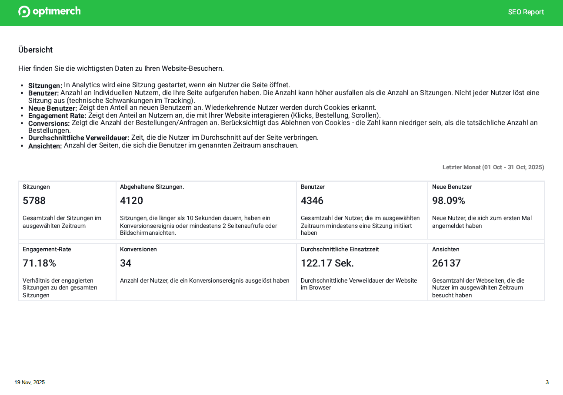Open the Neue Benutzer card

coord(486,210)
